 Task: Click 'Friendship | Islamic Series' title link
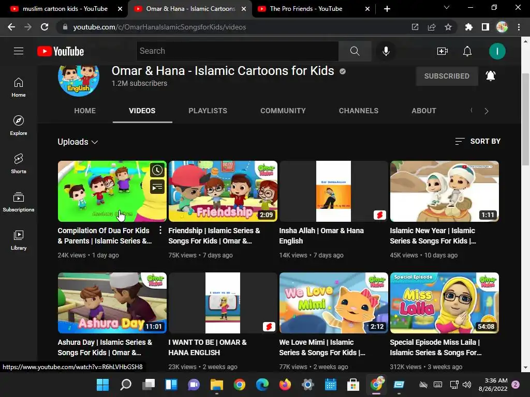tap(214, 236)
